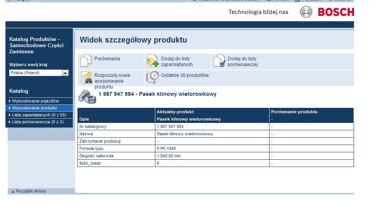Click the new product search binoculars icon
Image resolution: width=378 pixels, height=201 pixels.
86,78
